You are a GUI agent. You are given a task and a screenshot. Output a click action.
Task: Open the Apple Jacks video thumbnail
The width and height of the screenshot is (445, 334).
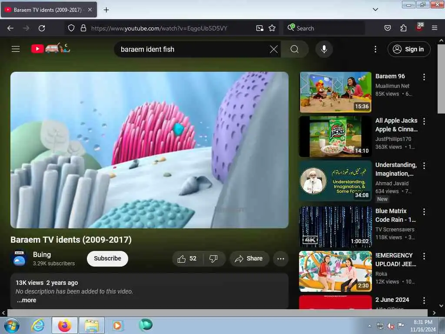click(335, 136)
